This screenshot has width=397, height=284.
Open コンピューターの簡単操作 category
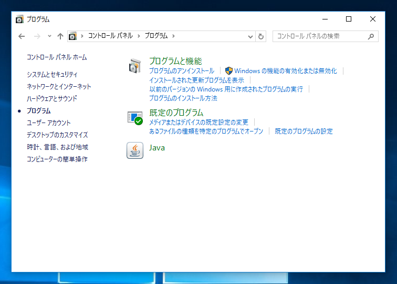tap(57, 159)
